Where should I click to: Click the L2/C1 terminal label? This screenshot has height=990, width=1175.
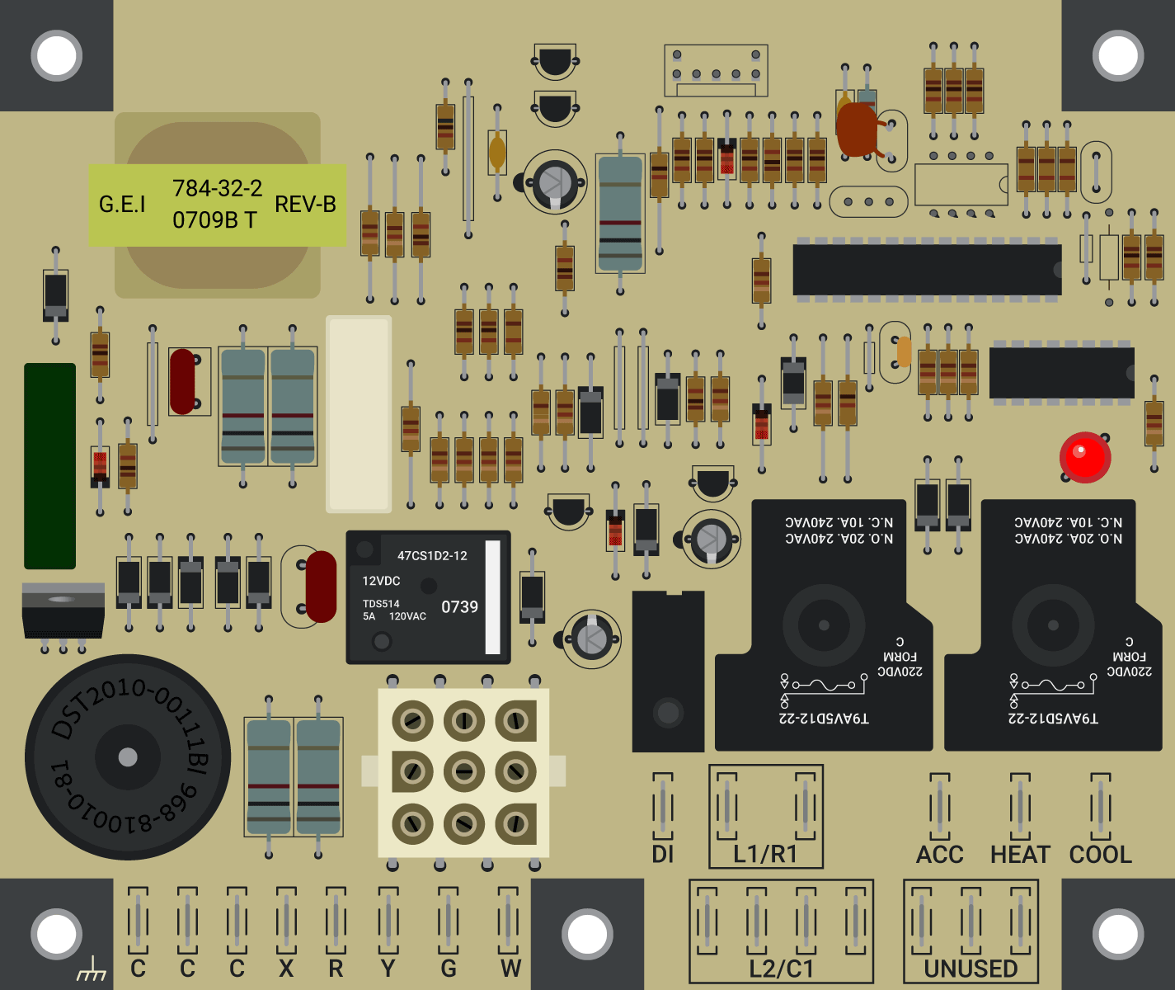tap(781, 969)
